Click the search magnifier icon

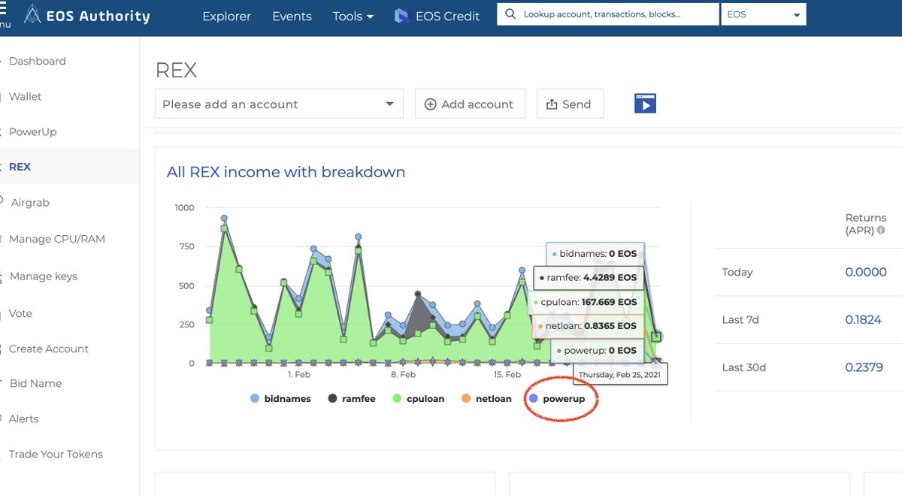pos(511,14)
